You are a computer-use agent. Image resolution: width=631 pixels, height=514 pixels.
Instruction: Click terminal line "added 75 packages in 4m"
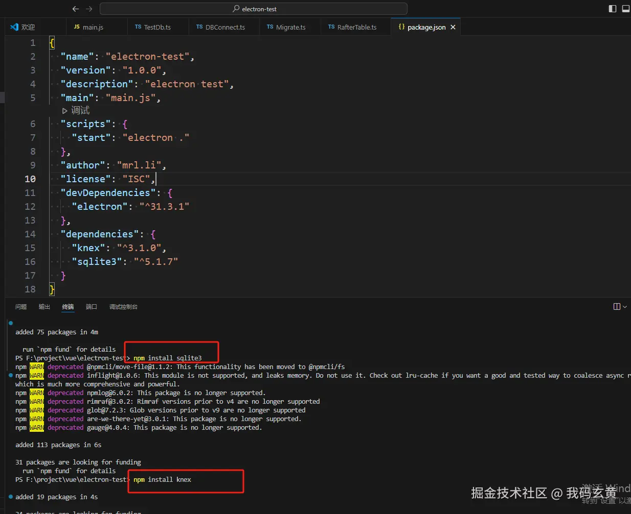(x=57, y=332)
